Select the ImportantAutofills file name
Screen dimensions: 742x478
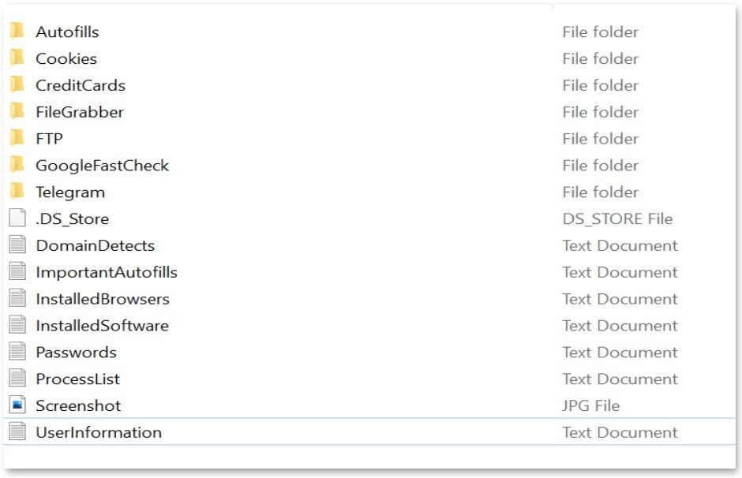tap(106, 272)
